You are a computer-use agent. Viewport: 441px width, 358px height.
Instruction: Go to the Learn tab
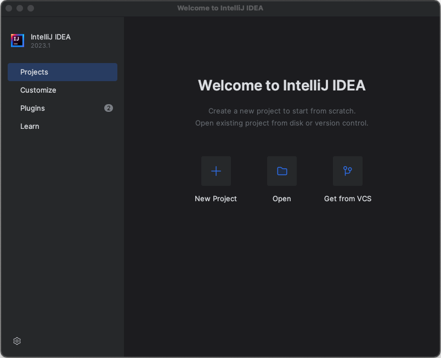click(63, 126)
